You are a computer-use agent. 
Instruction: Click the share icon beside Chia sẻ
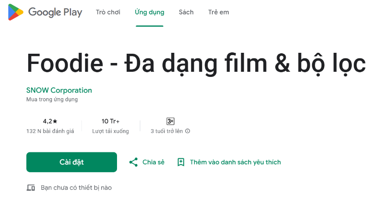click(134, 162)
